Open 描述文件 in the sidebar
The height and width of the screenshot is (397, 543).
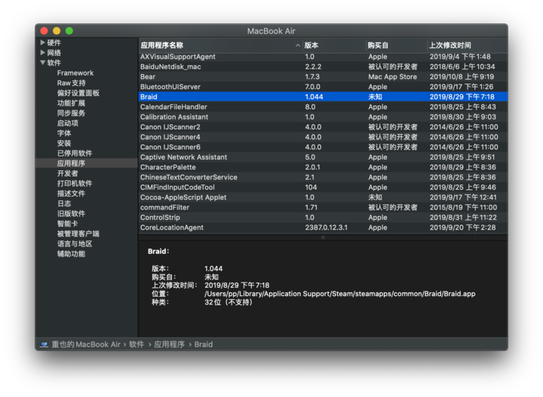tap(71, 194)
